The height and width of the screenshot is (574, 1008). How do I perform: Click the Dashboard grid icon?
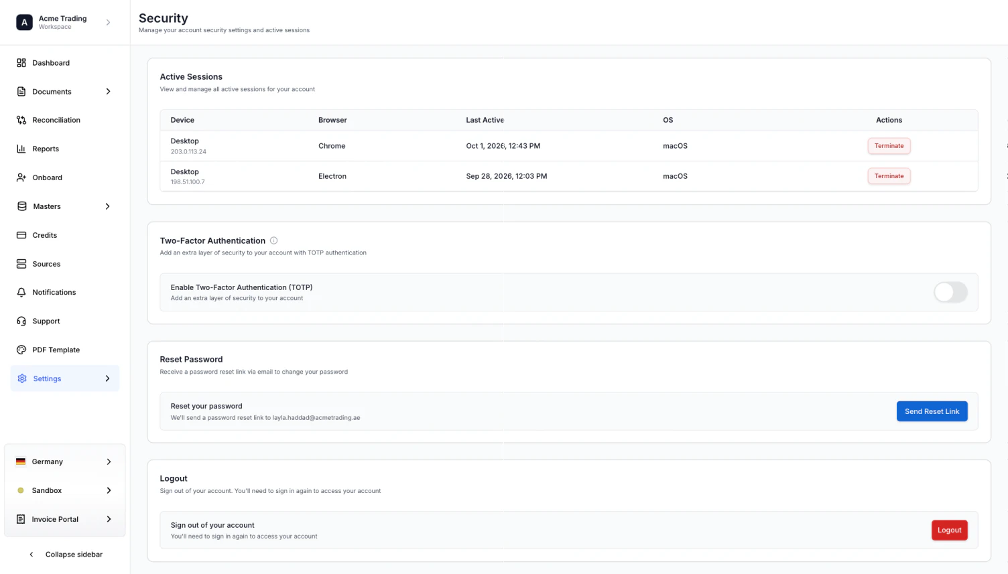(21, 63)
